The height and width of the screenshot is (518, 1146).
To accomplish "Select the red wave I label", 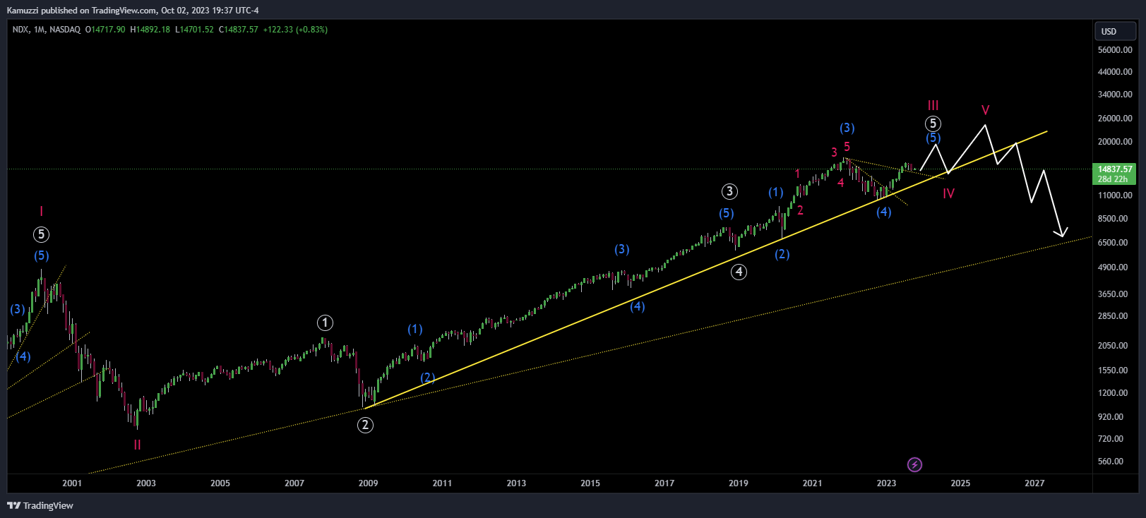I will point(42,211).
